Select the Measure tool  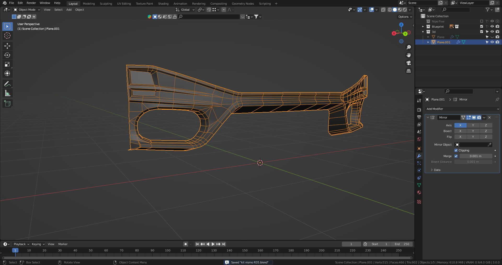(x=7, y=93)
